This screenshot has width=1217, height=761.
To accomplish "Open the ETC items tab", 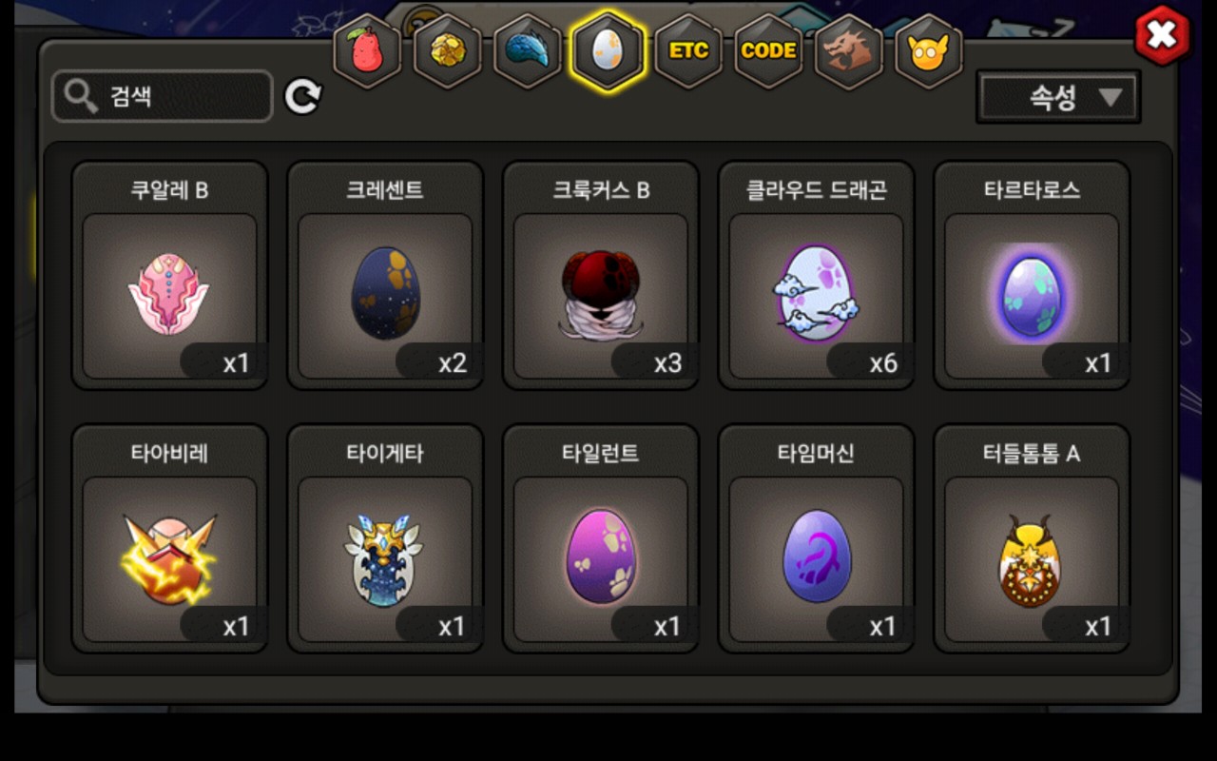I will pyautogui.click(x=688, y=51).
